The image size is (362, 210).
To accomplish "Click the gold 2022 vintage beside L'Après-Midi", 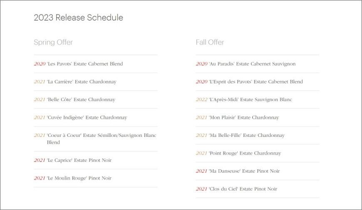I will pos(201,100).
